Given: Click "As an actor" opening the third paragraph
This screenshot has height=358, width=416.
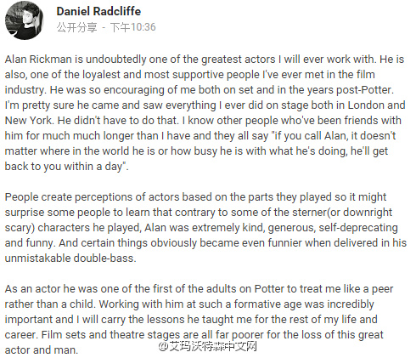Looking at the screenshot, I should point(33,289).
